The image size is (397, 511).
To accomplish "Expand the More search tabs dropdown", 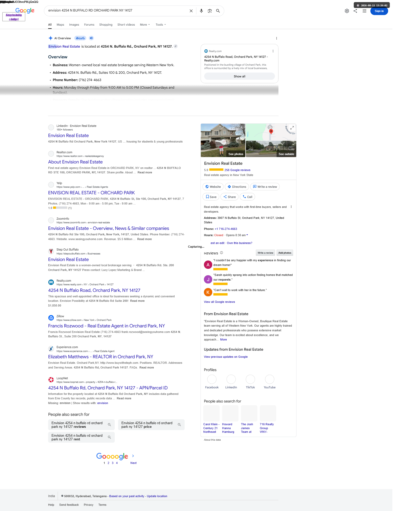I will point(145,25).
